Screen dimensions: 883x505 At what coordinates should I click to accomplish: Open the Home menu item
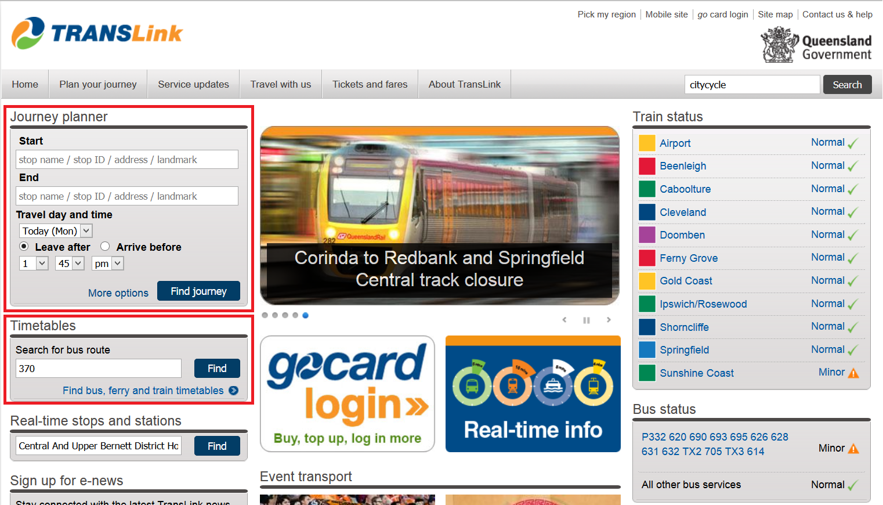click(25, 84)
